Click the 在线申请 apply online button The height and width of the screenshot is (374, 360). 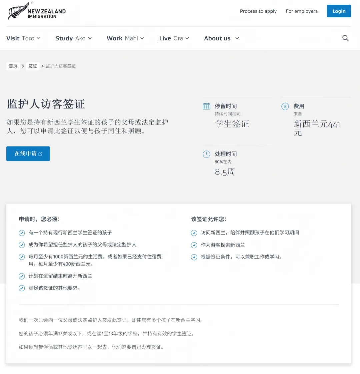coord(28,153)
